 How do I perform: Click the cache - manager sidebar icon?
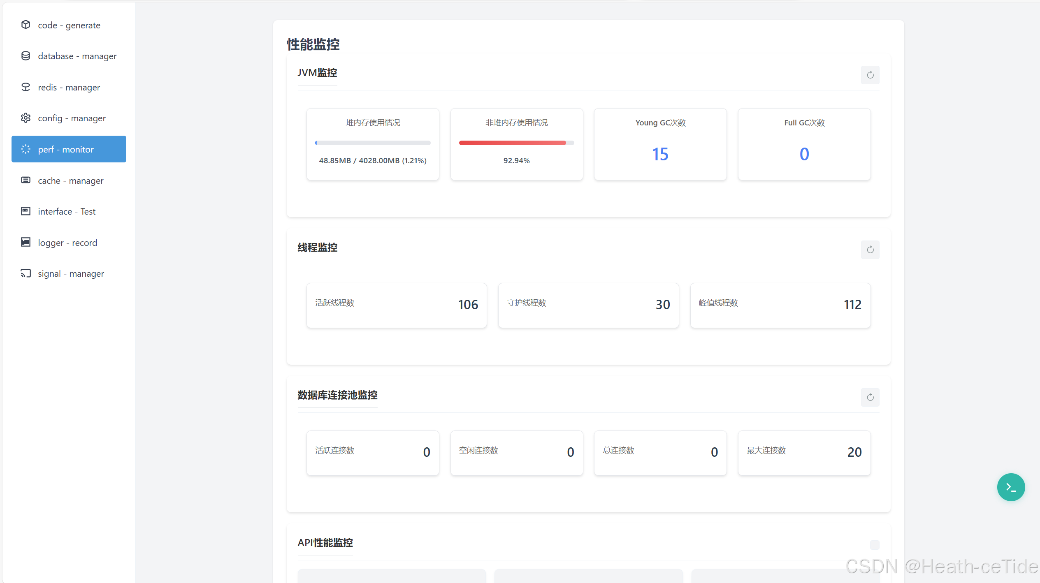26,180
